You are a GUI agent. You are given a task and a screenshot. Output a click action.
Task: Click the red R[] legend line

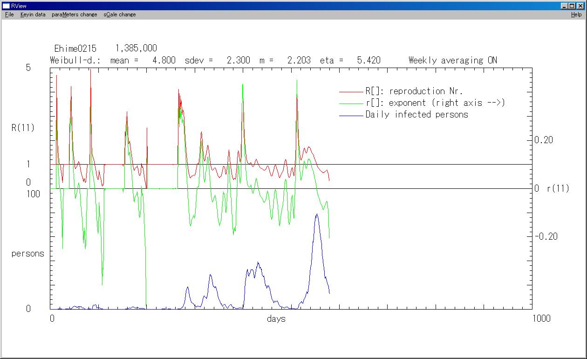tap(351, 92)
